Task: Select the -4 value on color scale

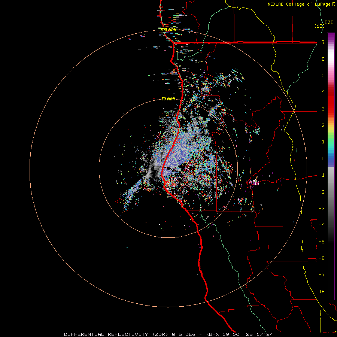Action: (x=322, y=225)
